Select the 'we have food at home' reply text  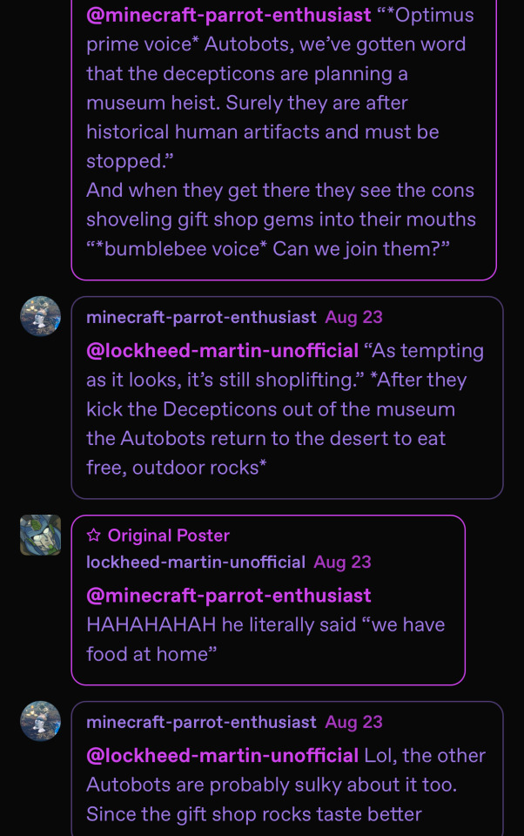(265, 639)
